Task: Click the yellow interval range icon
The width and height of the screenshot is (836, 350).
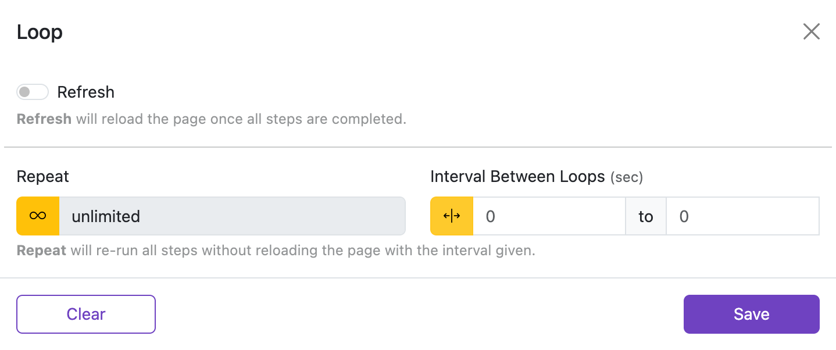Action: [452, 216]
